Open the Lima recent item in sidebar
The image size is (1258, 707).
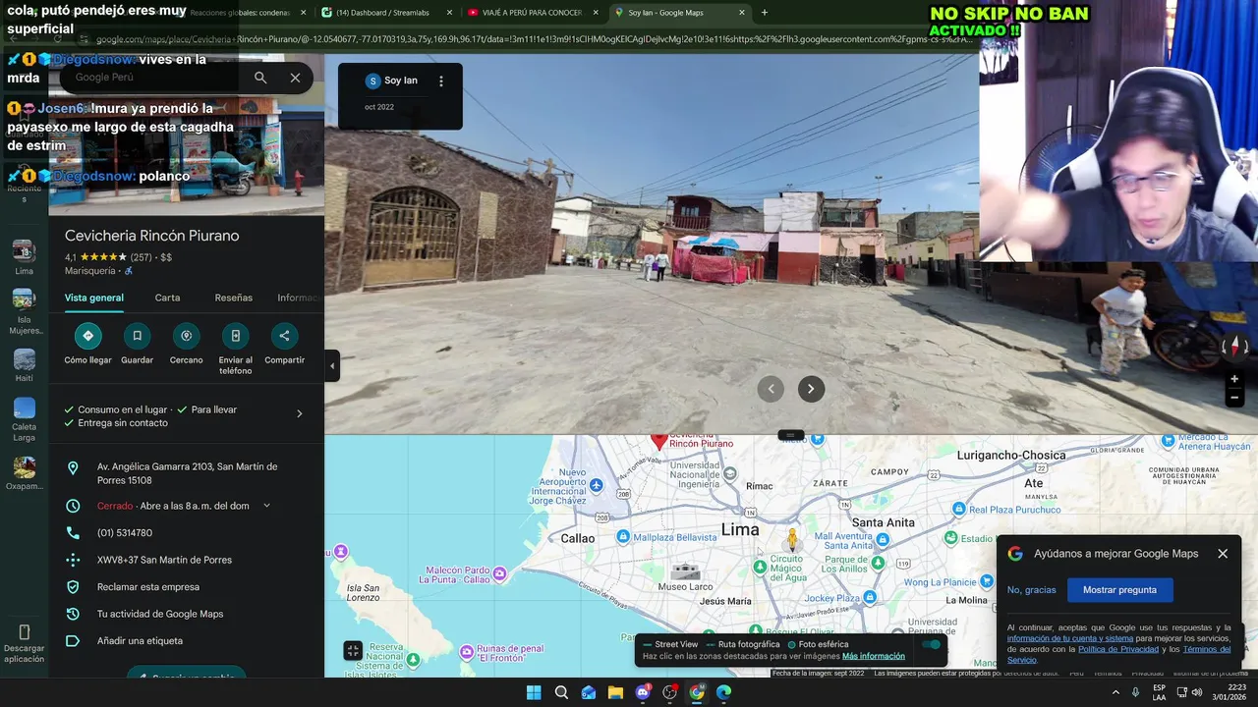pyautogui.click(x=24, y=258)
